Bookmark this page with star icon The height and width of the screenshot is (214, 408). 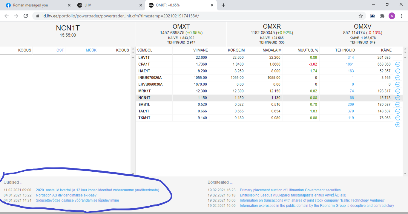click(361, 16)
